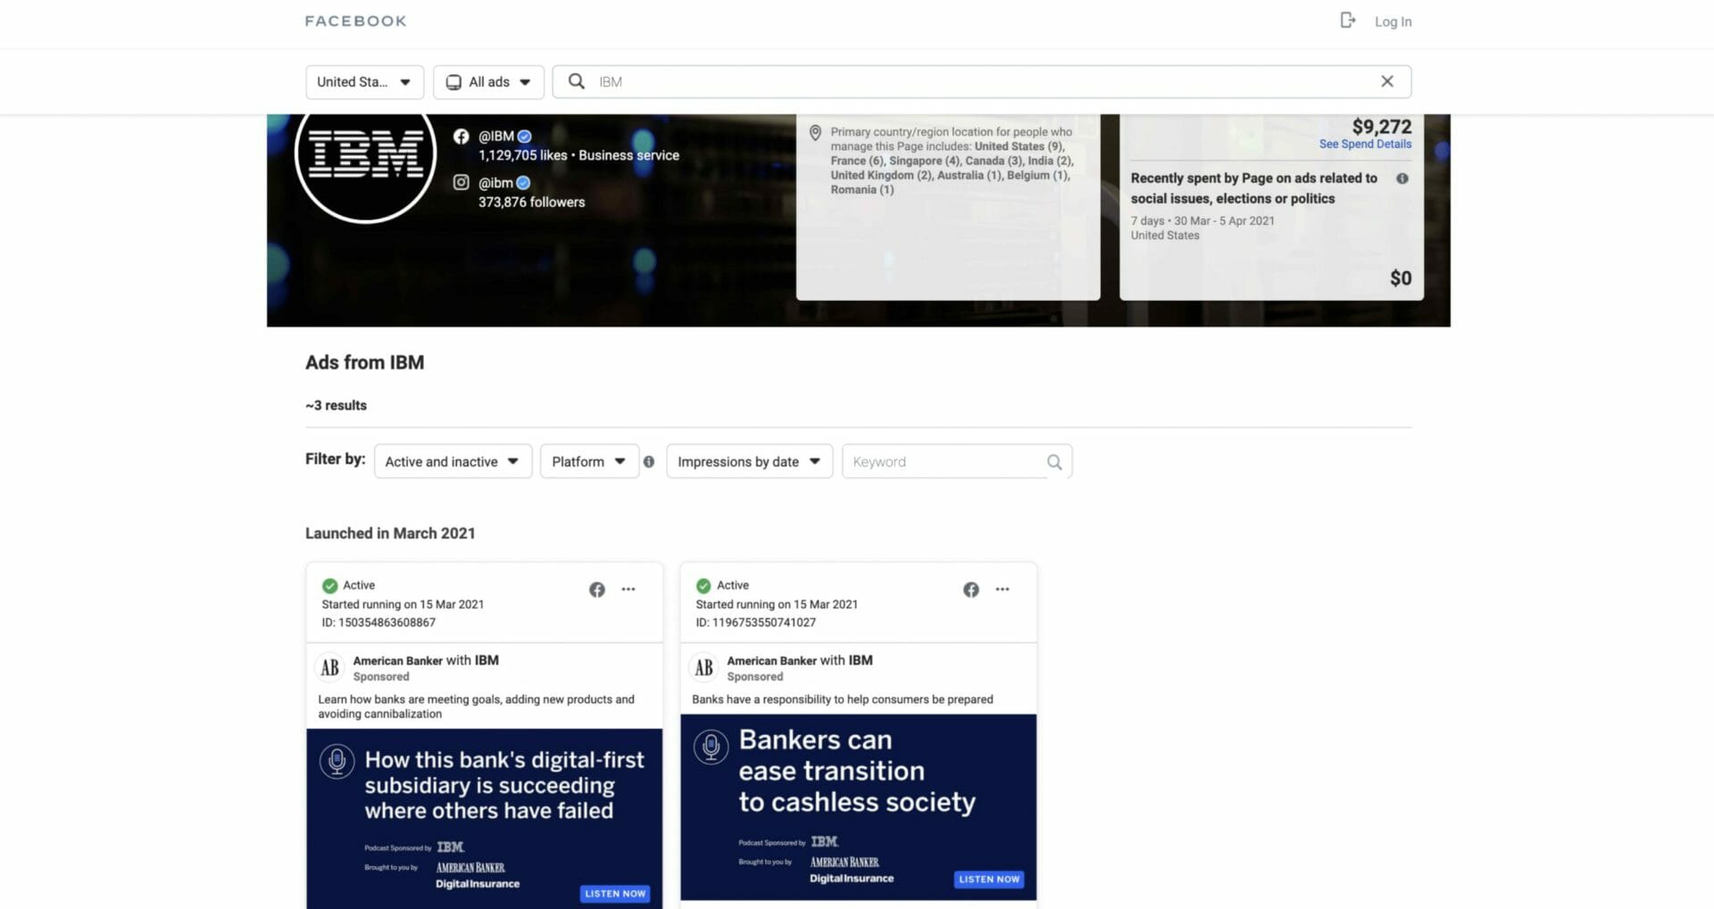Click the Facebook logo at top left
This screenshot has width=1714, height=909.
click(x=355, y=21)
